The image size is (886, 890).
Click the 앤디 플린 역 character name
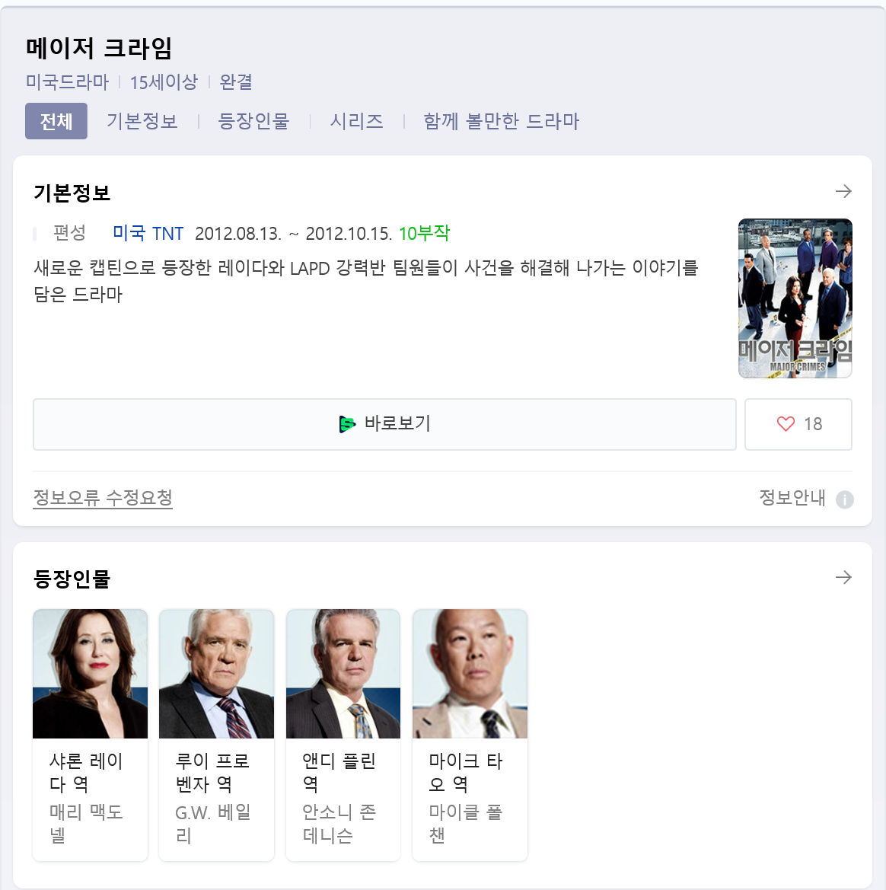339,773
